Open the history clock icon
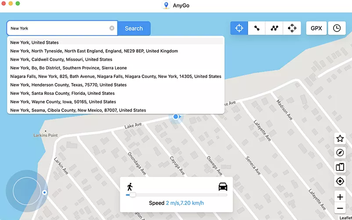Screen dimensions: 352x220 337,28
